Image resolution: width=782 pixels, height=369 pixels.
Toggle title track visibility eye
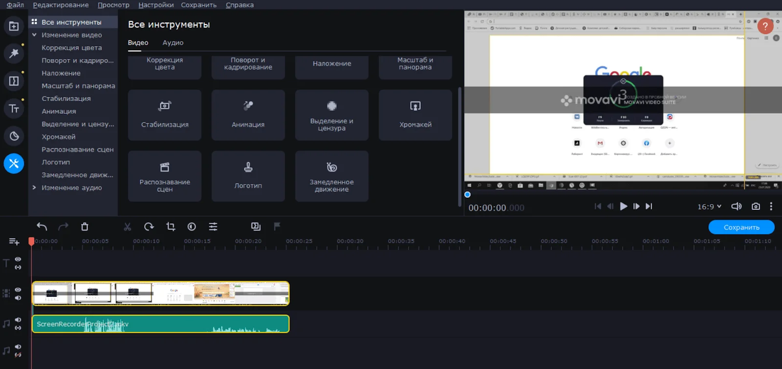pos(18,259)
